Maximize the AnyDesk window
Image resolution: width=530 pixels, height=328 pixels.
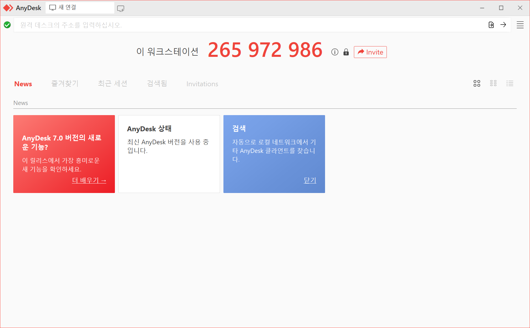pos(501,8)
